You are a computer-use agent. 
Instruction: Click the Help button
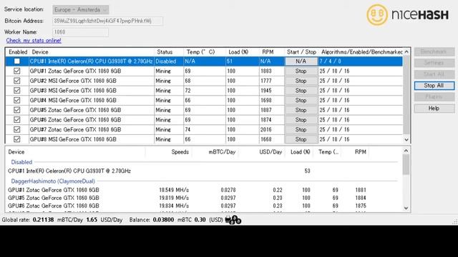[x=434, y=109]
